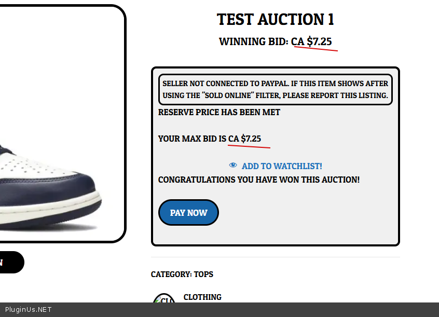Click the Pay Now button
The image size is (439, 317).
[x=188, y=213]
